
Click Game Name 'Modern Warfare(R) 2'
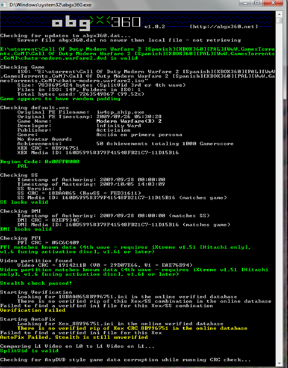pos(129,121)
